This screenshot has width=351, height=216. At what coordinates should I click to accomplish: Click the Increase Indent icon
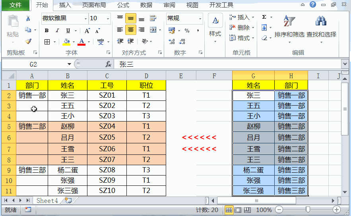pyautogui.click(x=130, y=41)
